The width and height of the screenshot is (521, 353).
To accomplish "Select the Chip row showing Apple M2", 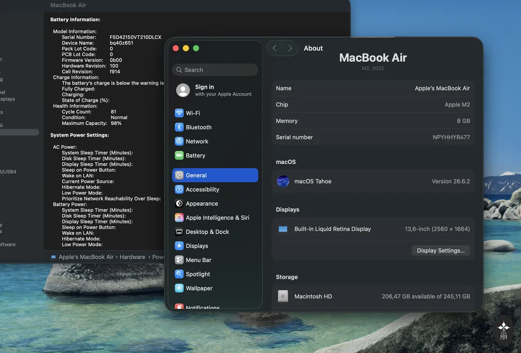I will (373, 105).
